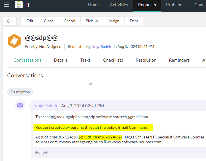Click the Software Sources logo icon

click(x=19, y=5)
